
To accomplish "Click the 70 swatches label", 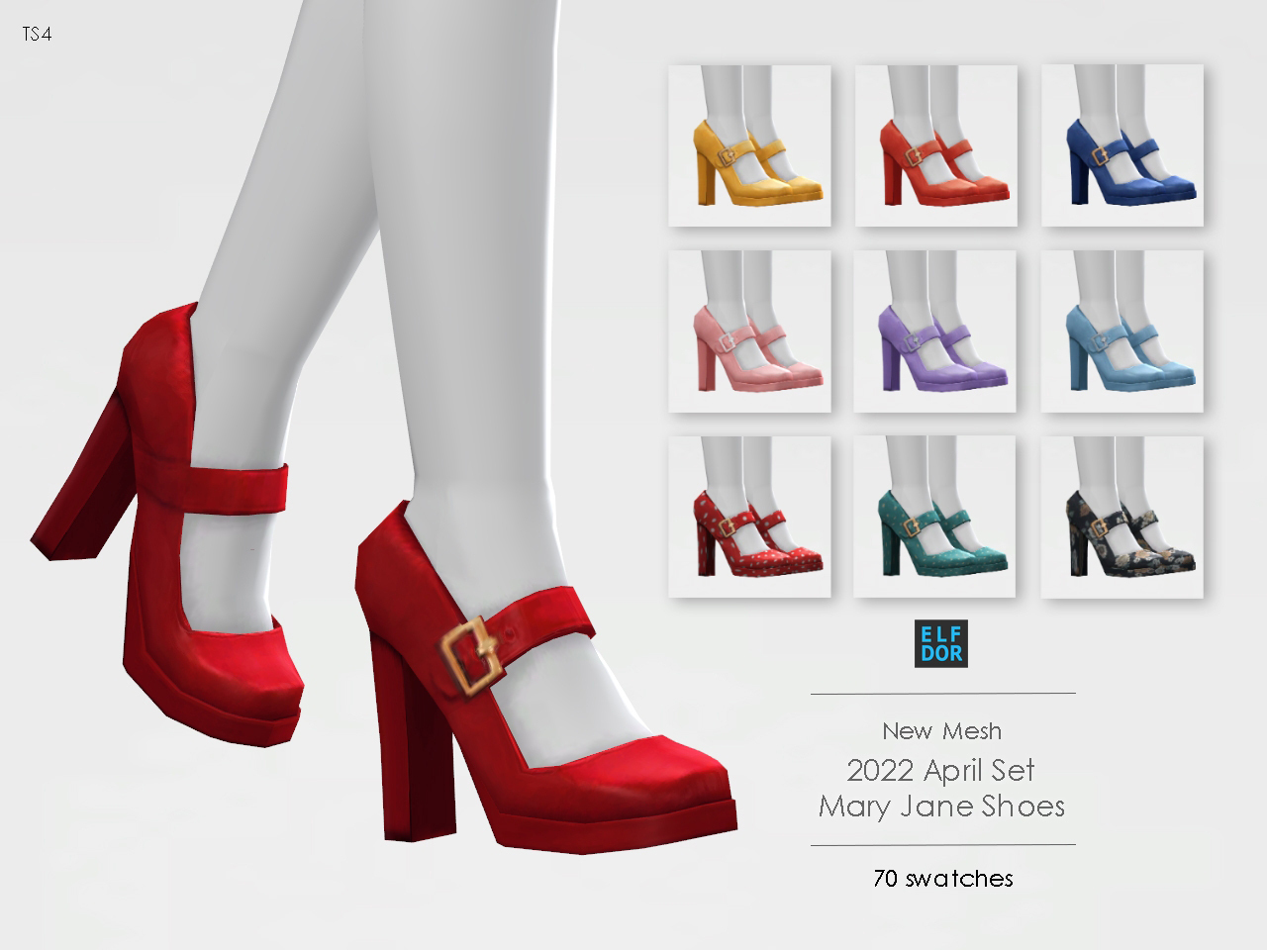I will [943, 878].
